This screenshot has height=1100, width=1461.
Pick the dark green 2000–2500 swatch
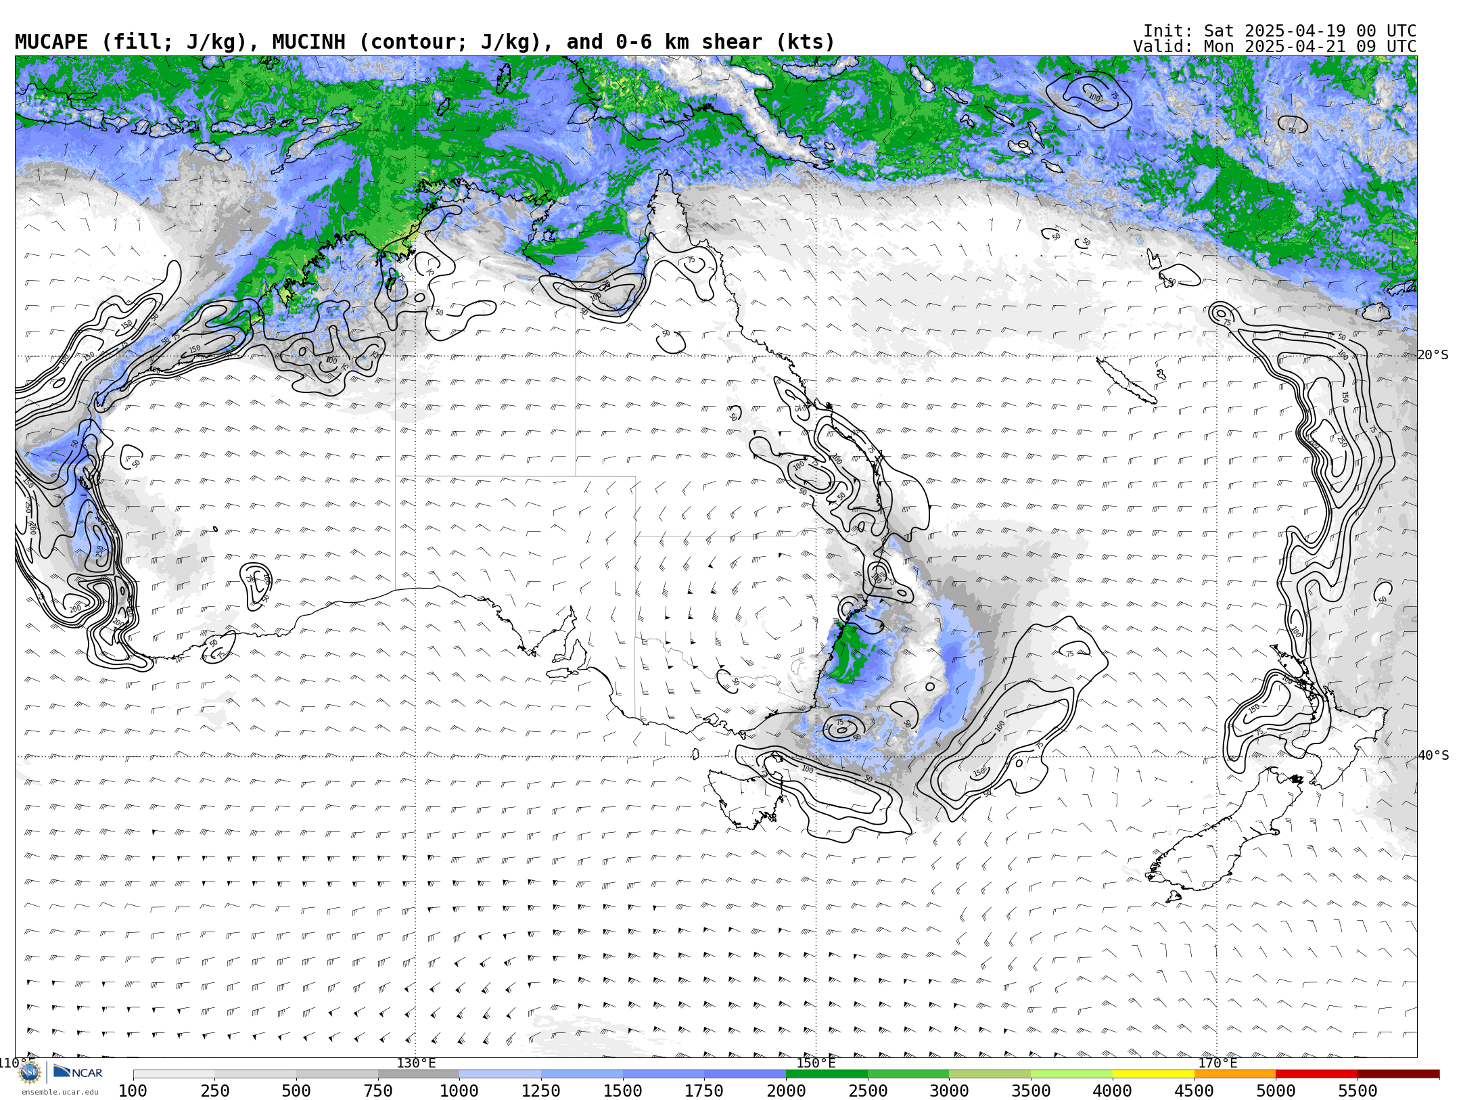827,1074
